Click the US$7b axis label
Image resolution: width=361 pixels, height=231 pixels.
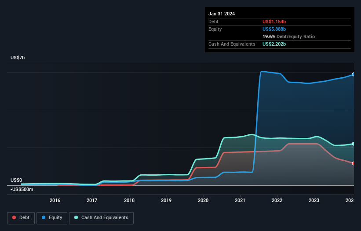[18, 58]
